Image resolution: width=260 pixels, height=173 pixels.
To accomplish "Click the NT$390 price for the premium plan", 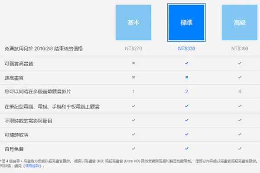I will 240,48.
